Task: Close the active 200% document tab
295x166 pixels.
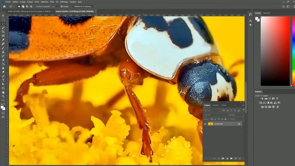Action: click(x=95, y=11)
